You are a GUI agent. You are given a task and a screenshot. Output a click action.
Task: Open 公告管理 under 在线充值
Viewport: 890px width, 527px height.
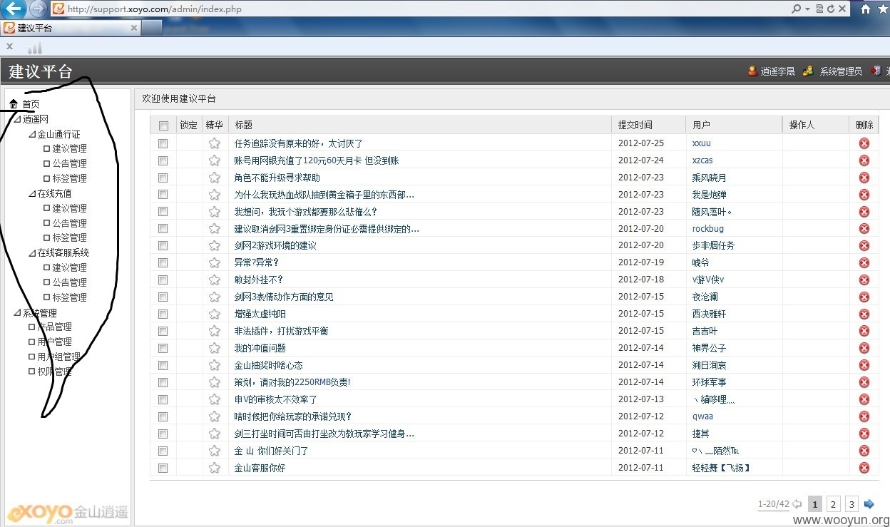[x=69, y=223]
